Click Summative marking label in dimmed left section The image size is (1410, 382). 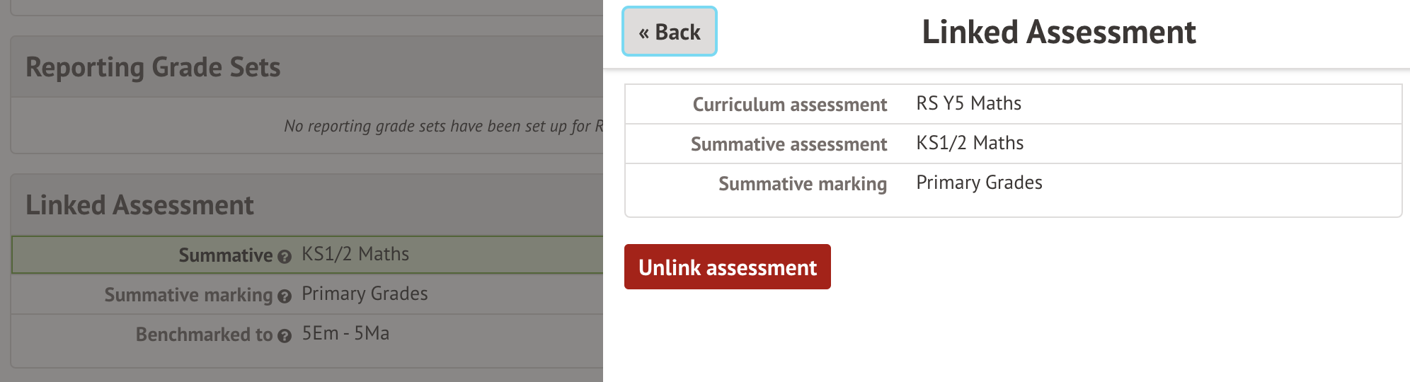[188, 295]
